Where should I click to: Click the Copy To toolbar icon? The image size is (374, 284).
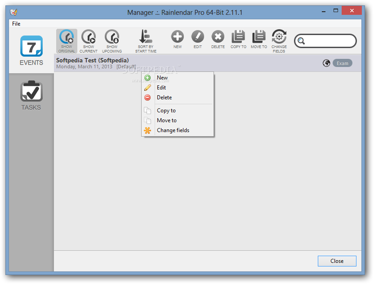pyautogui.click(x=238, y=40)
